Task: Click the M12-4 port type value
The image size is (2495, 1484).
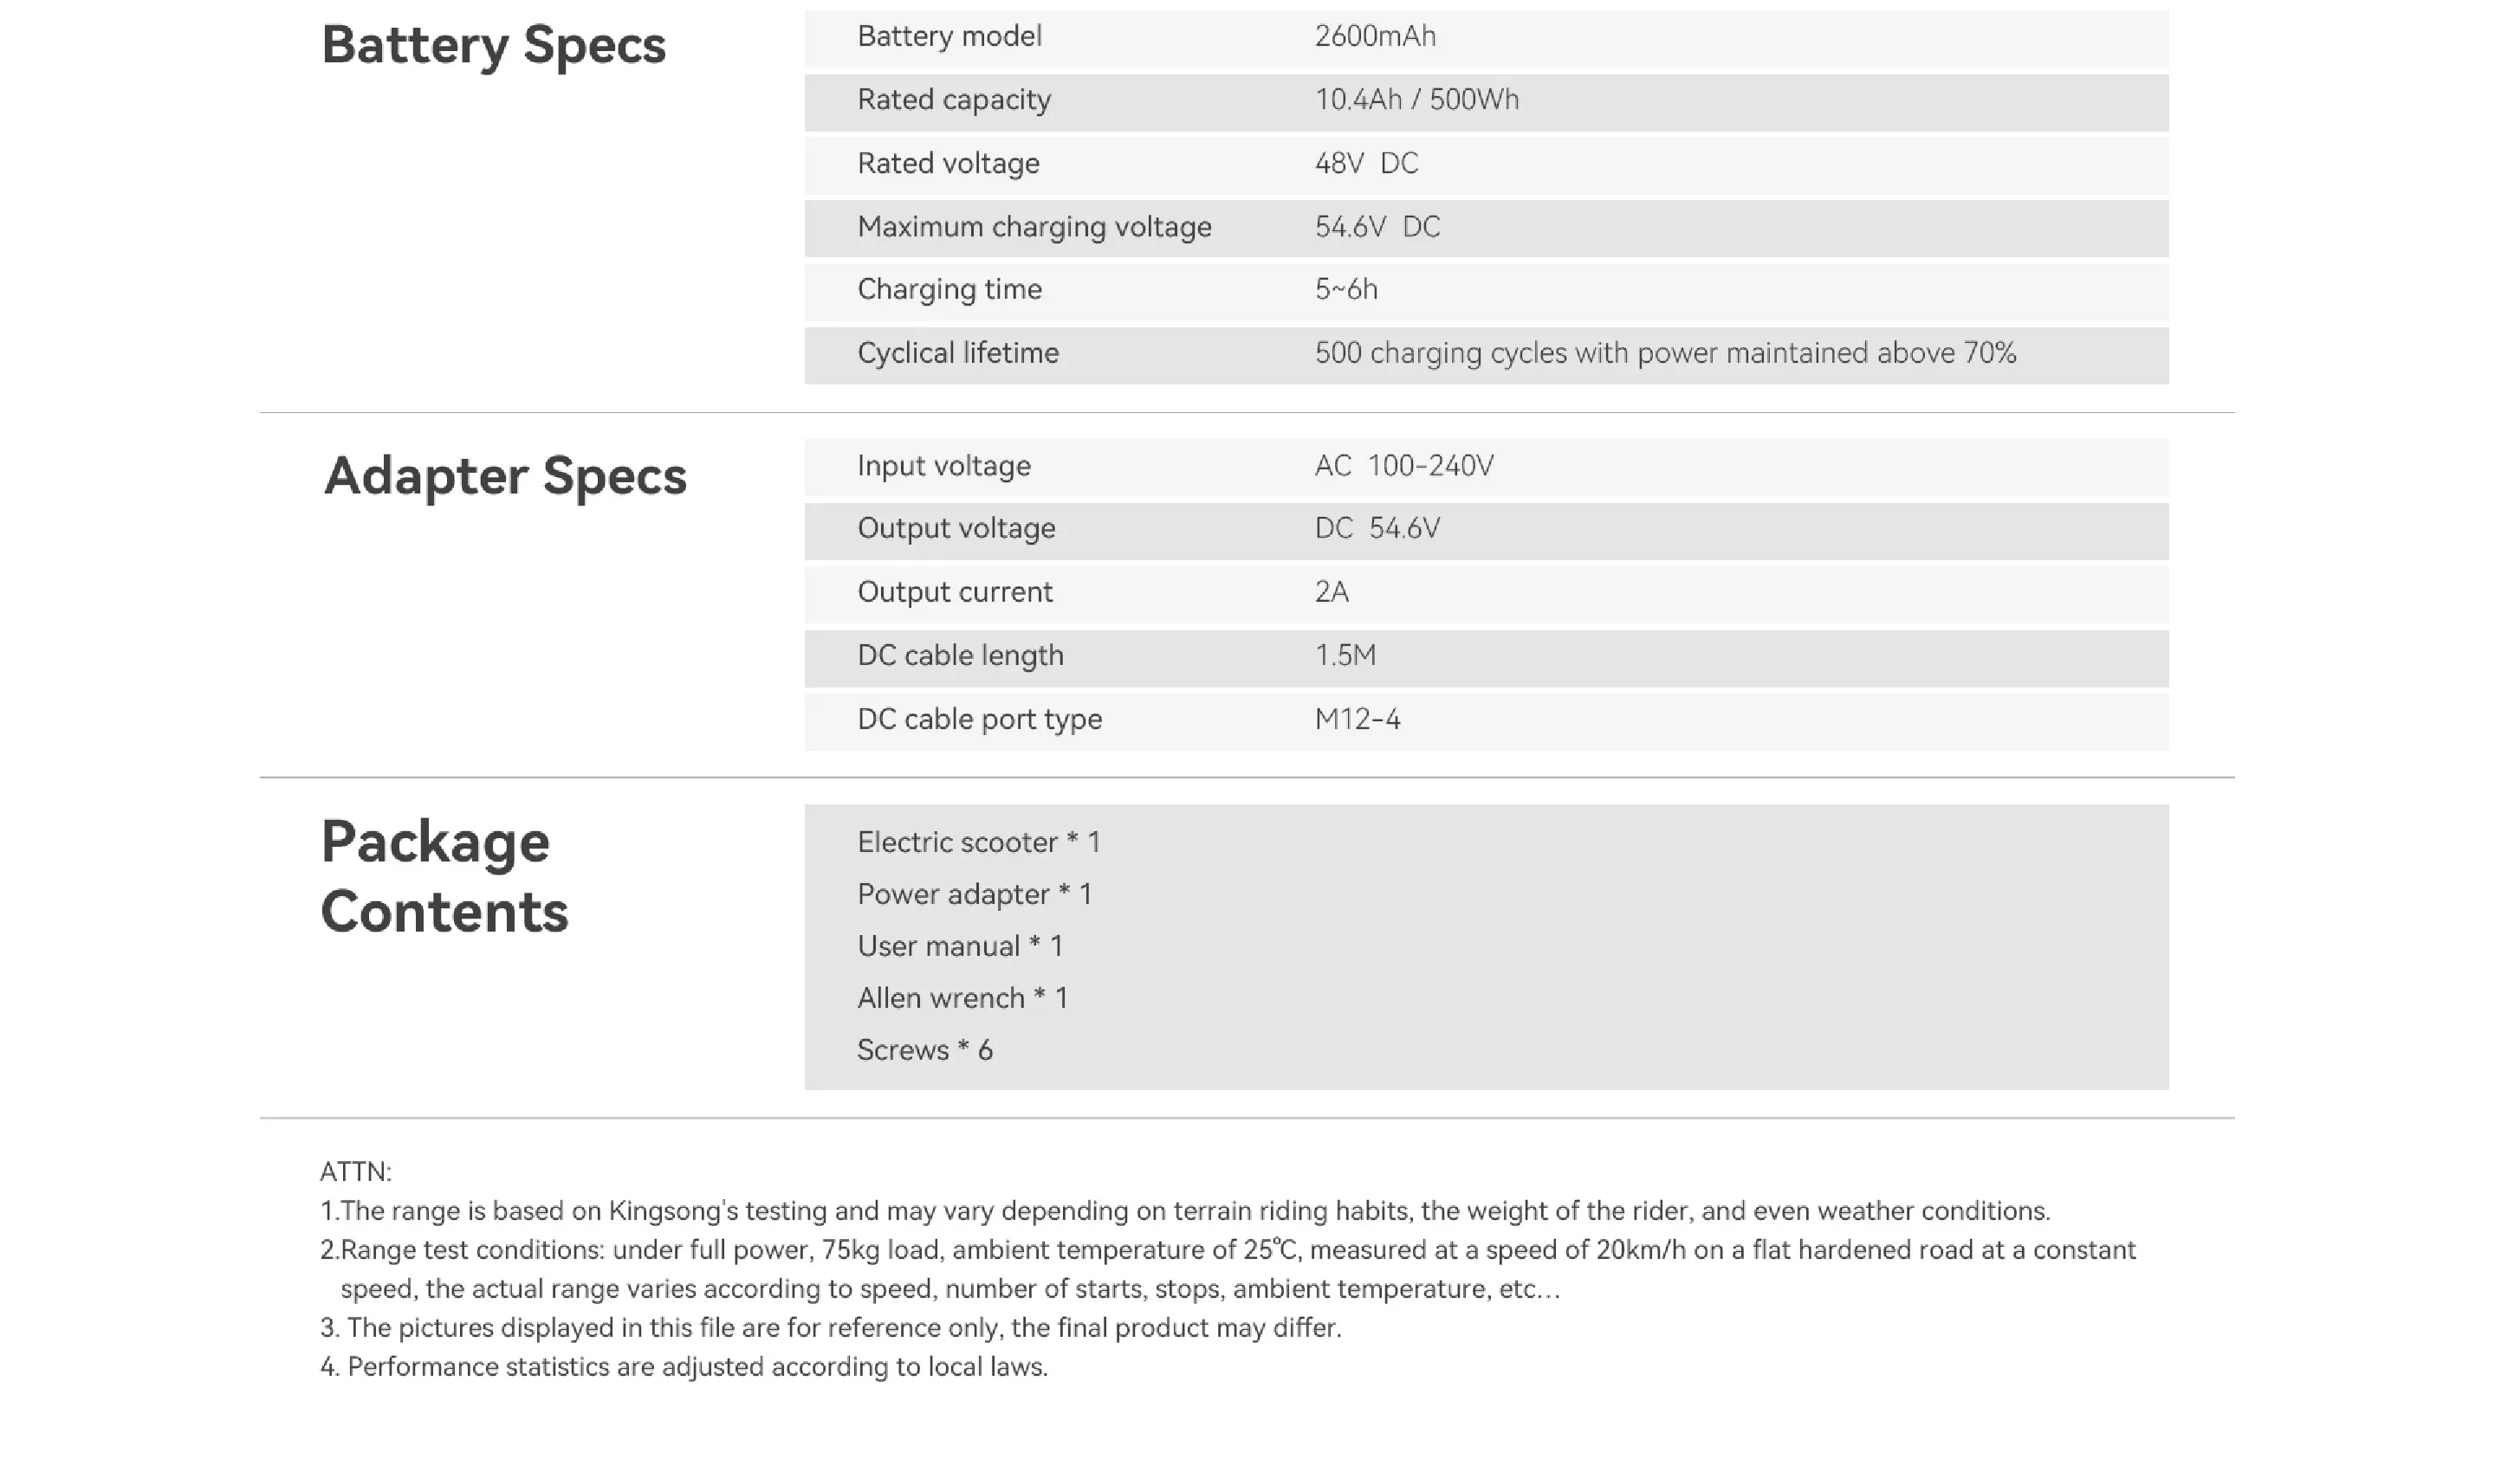Action: (x=1358, y=719)
